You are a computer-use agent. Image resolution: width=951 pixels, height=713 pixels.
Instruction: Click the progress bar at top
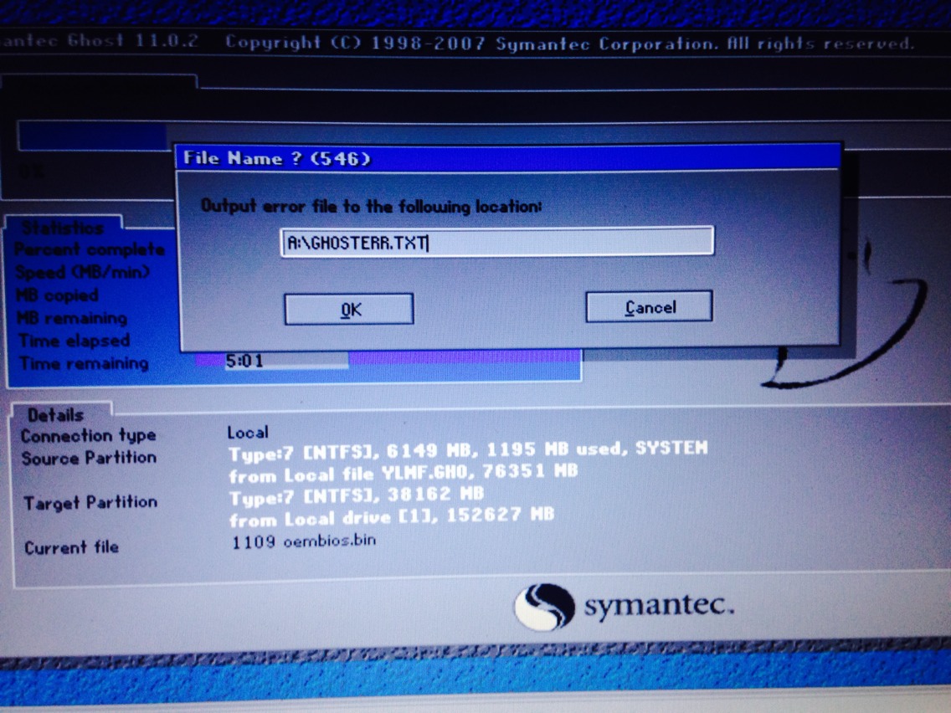[x=486, y=136]
